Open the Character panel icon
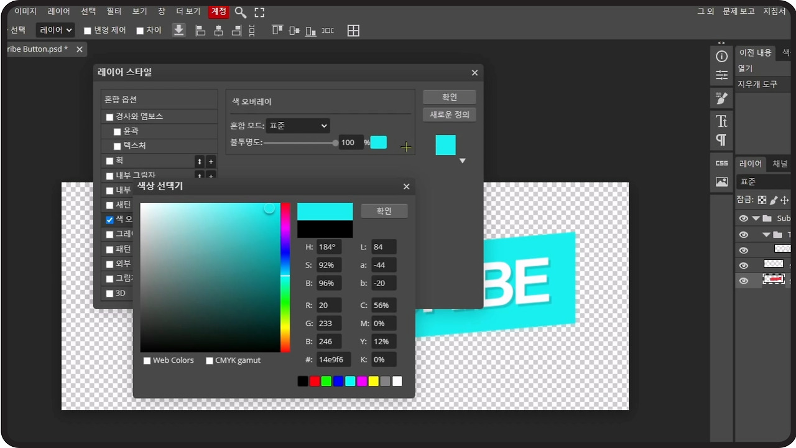This screenshot has width=796, height=448. (721, 121)
